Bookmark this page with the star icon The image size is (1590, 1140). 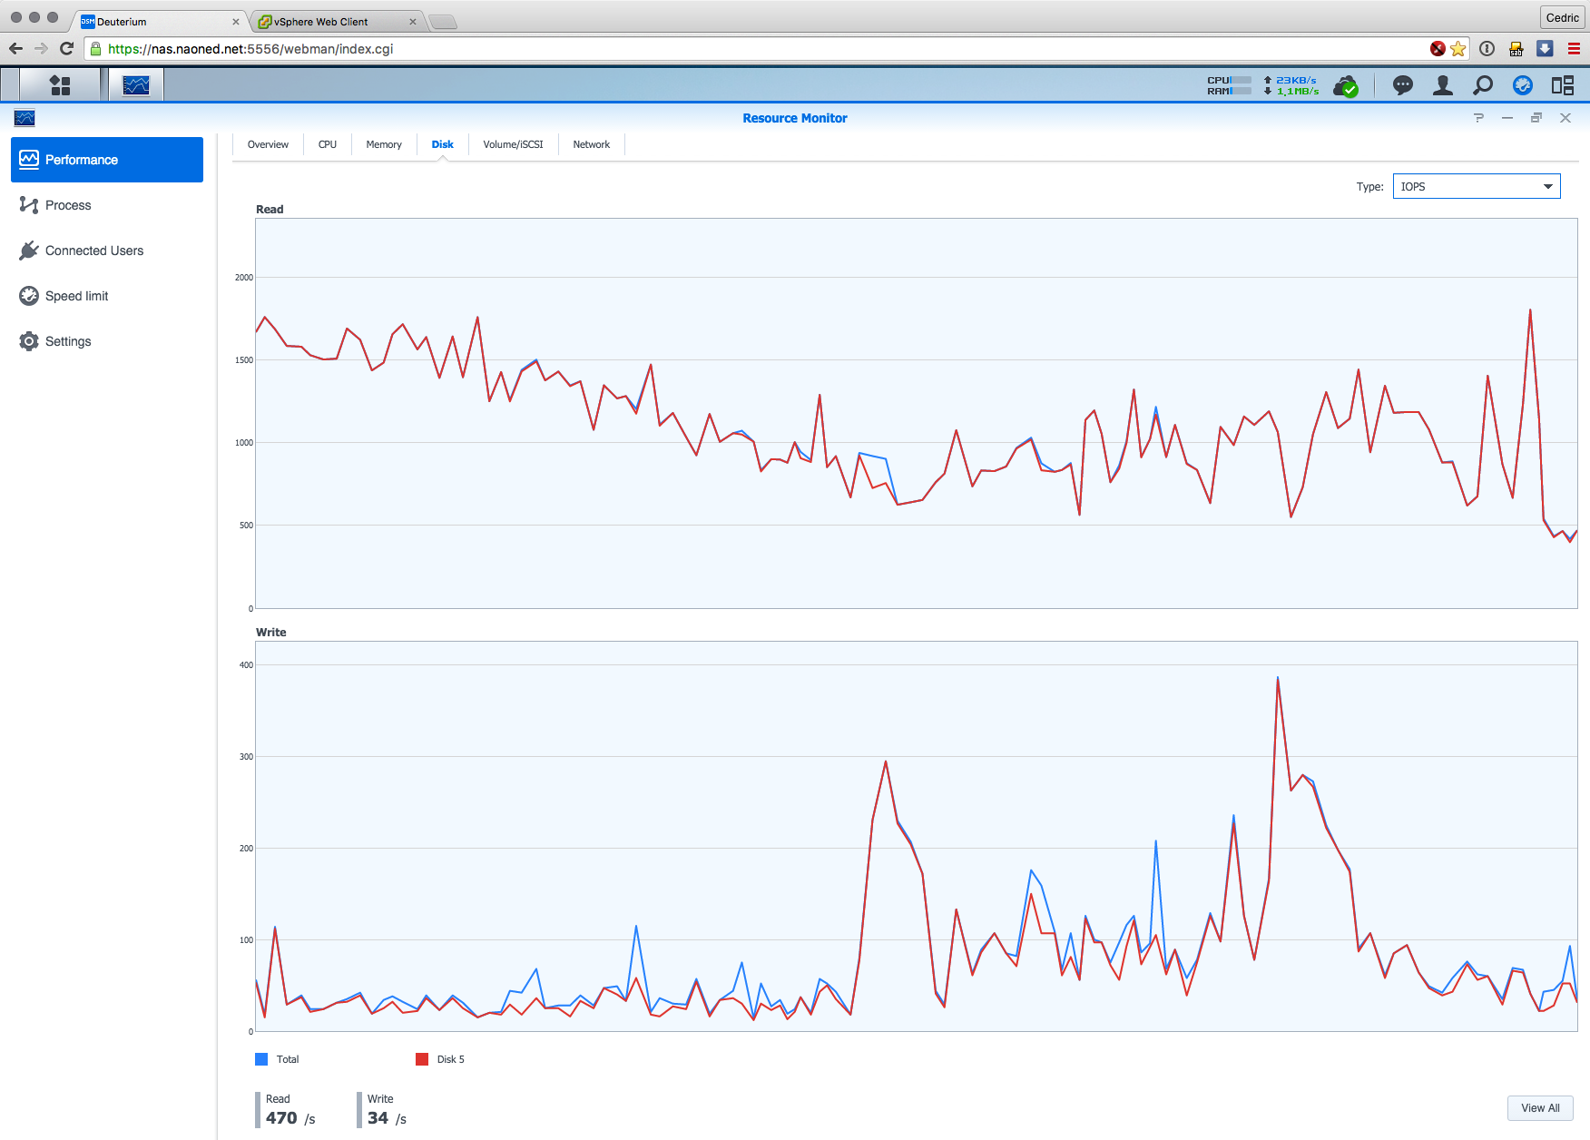tap(1458, 49)
